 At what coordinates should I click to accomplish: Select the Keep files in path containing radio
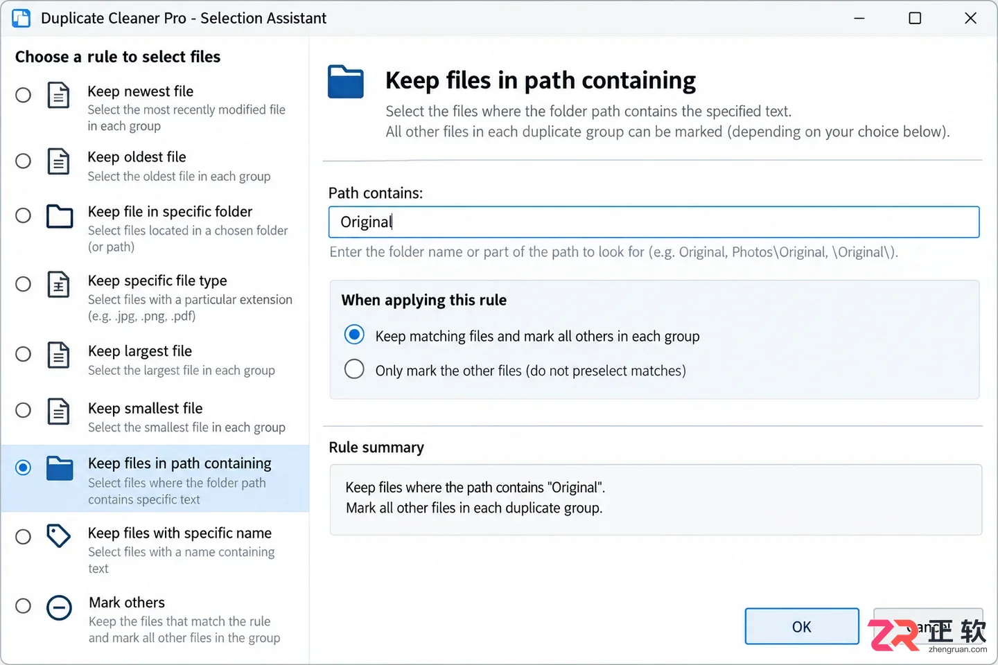(x=23, y=468)
